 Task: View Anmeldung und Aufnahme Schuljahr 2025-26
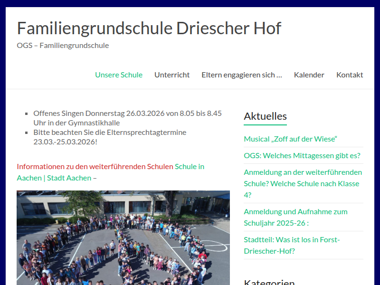(x=295, y=217)
